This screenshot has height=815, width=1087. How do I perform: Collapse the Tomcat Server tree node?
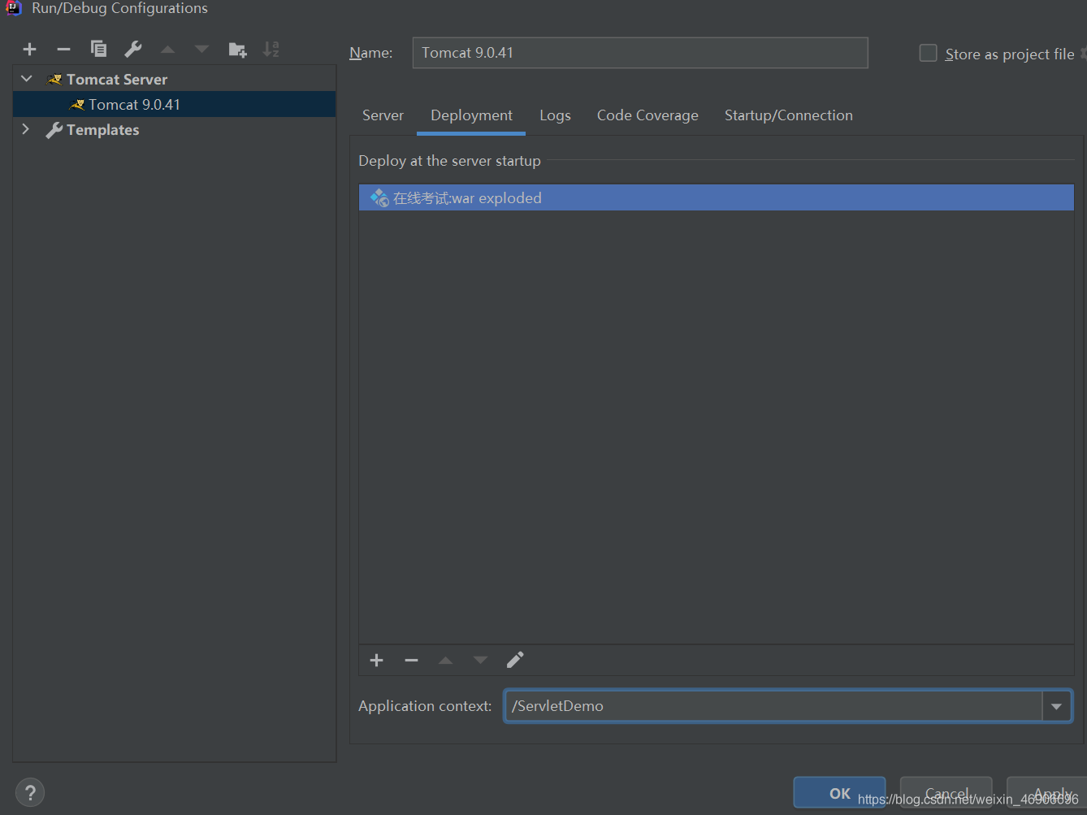26,79
